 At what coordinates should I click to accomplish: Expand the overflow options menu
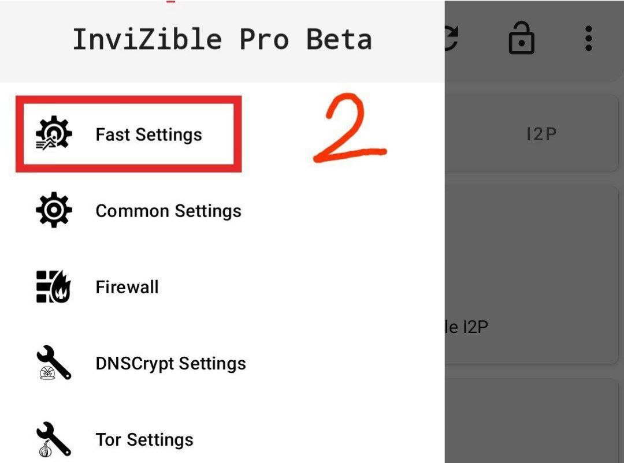[588, 38]
